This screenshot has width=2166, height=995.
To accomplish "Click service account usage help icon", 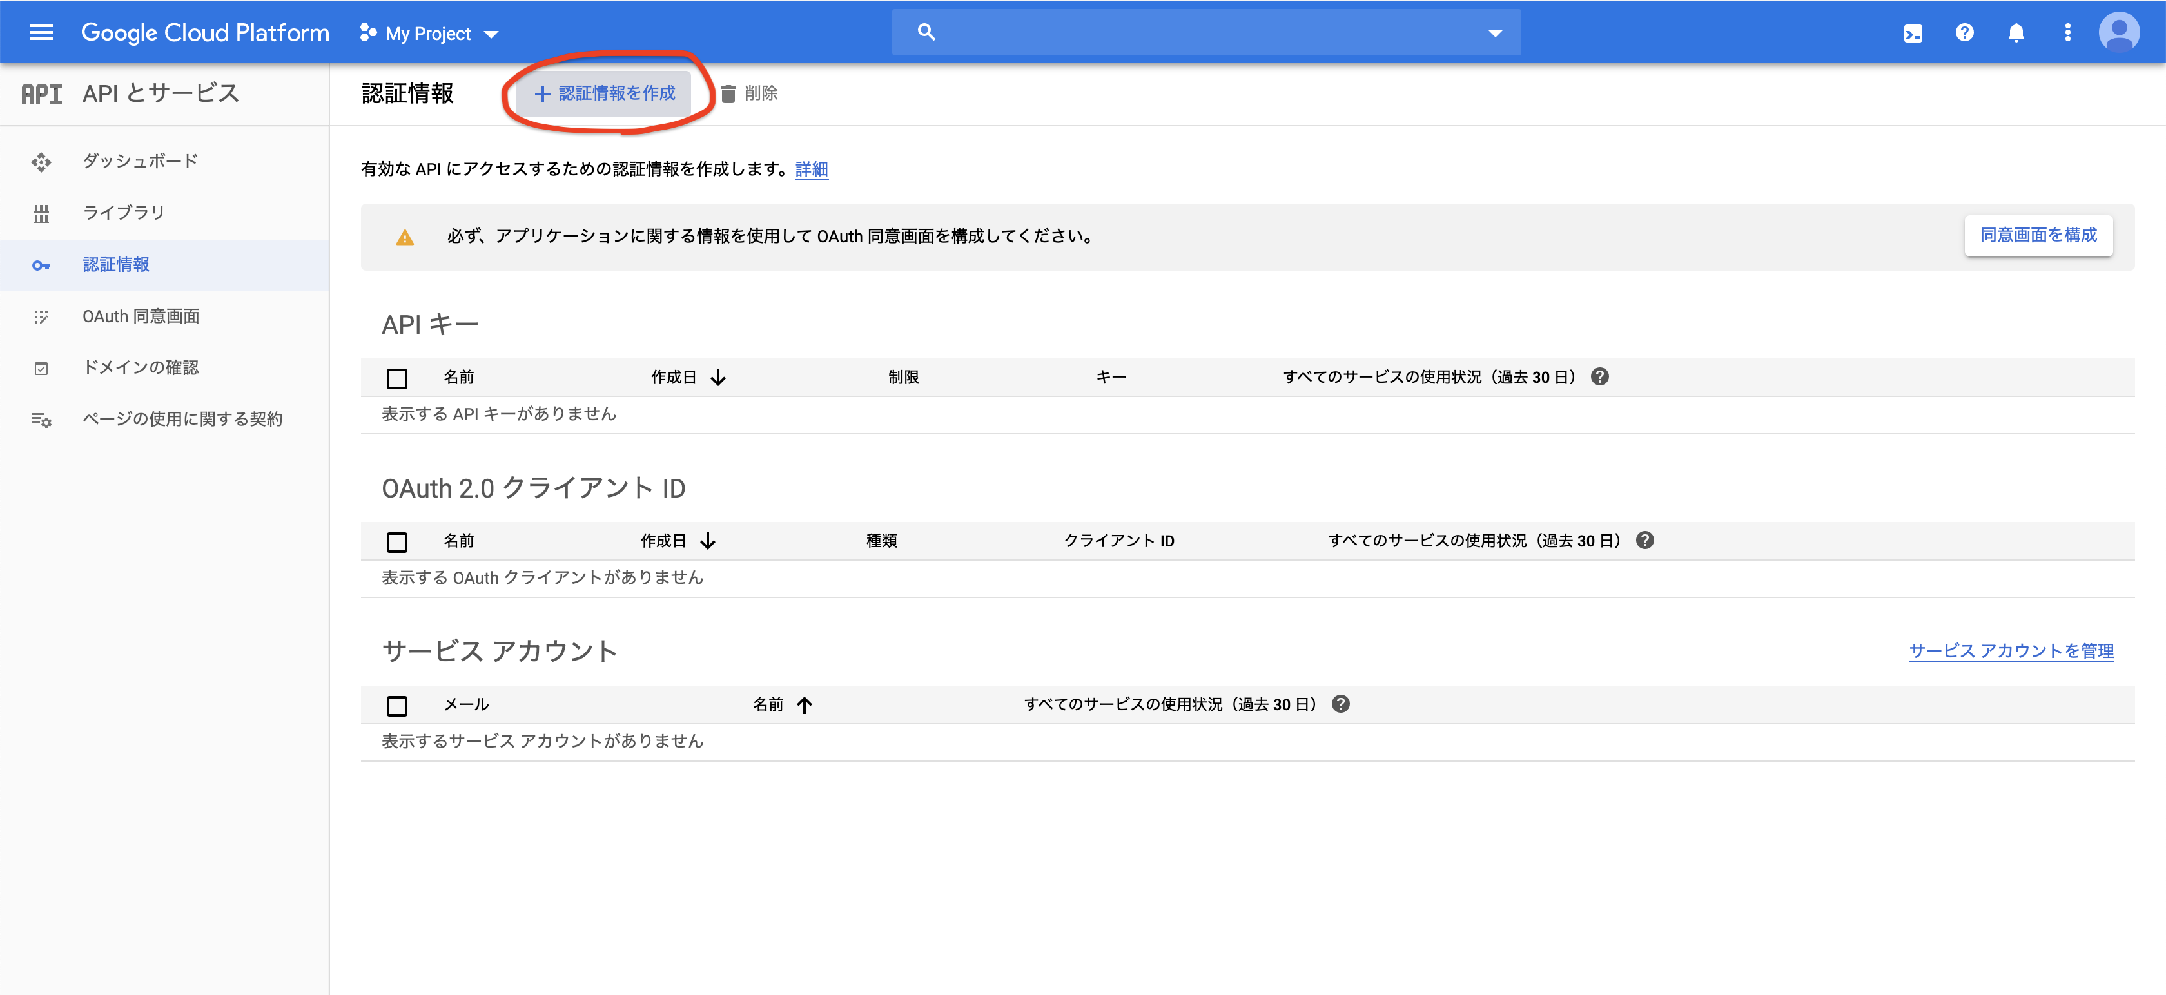I will (x=1341, y=705).
